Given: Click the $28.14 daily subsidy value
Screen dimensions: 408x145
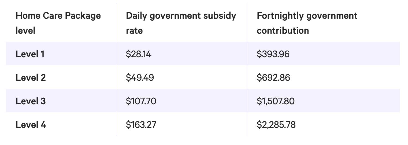Looking at the screenshot, I should (x=139, y=54).
